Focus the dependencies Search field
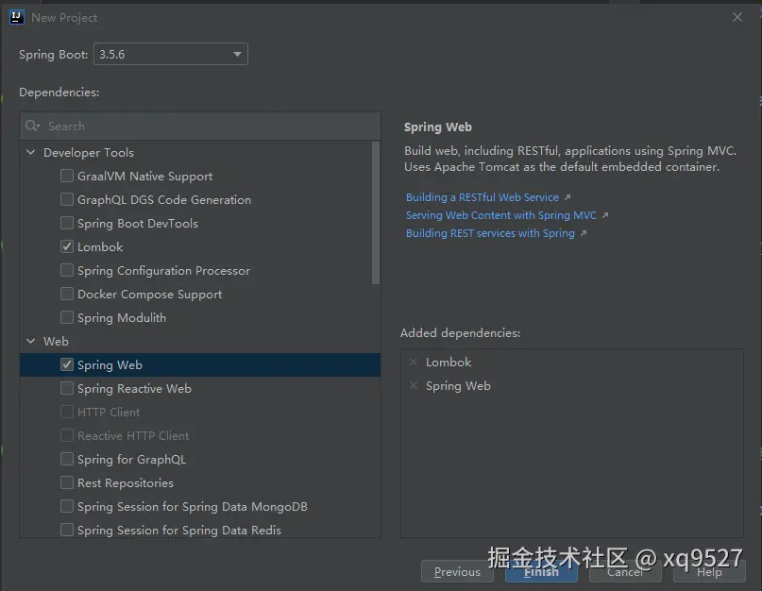762x591 pixels. pyautogui.click(x=200, y=127)
